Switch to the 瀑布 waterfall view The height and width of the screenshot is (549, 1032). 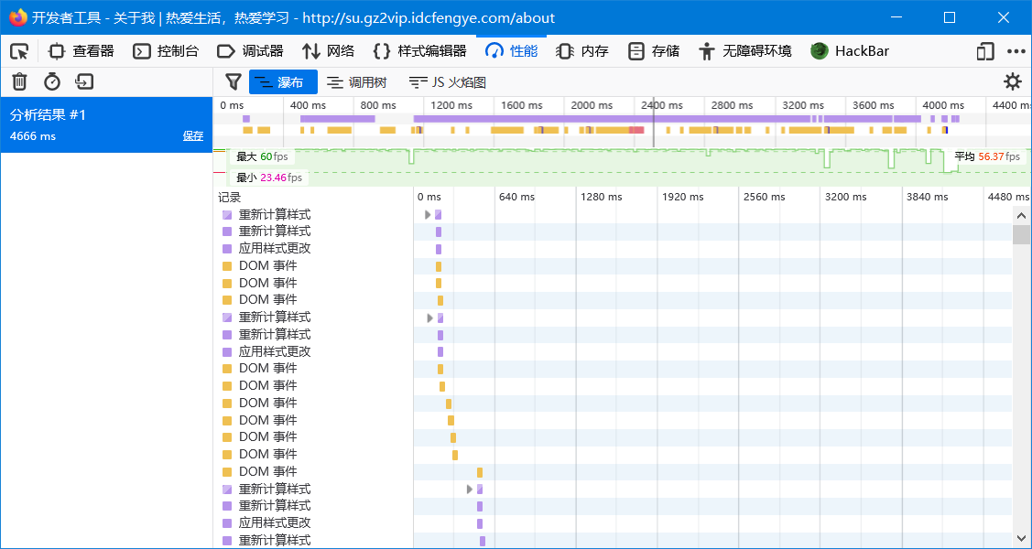283,82
